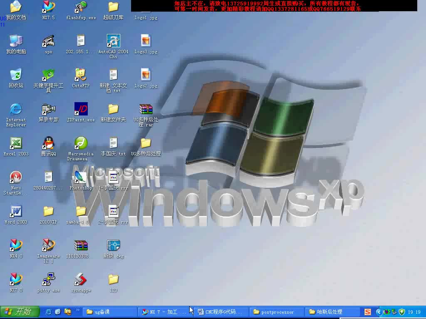
Task: Click the NX4.0 shortcut icon
Action: click(x=16, y=245)
